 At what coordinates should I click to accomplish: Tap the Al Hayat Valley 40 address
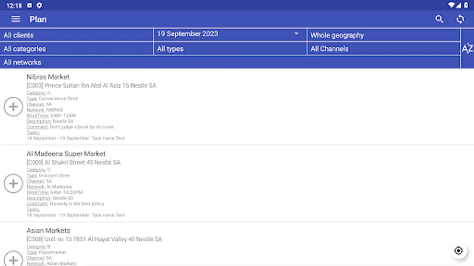coord(94,239)
